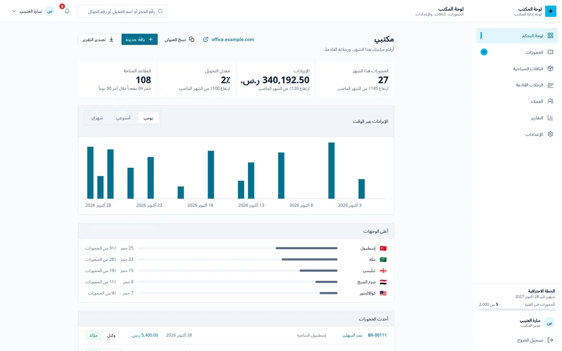Click the download icon in تصدير التقرير
The height and width of the screenshot is (351, 562).
point(111,39)
